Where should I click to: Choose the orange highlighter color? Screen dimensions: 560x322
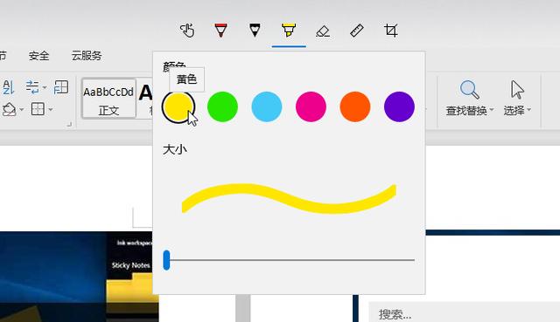coord(355,106)
